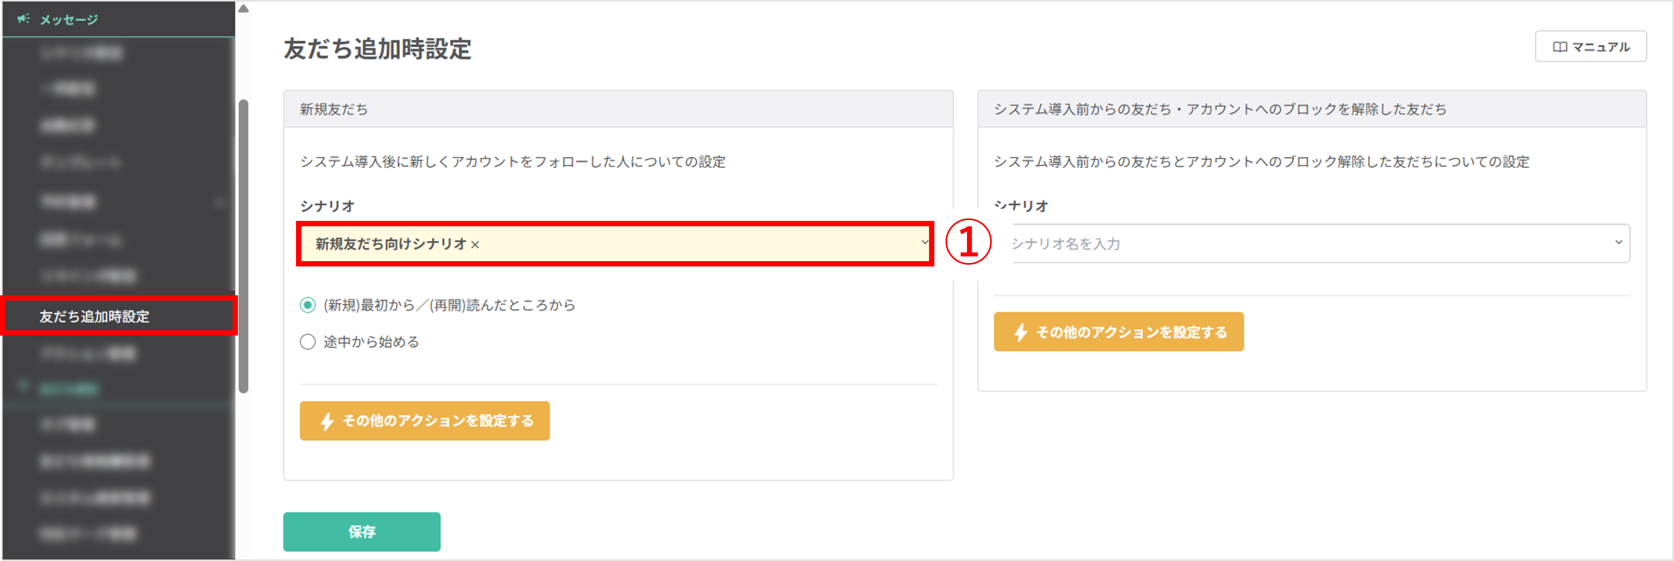This screenshot has width=1674, height=561.
Task: Remove 新規友だち向けシナリオ with its × icon
Action: [x=475, y=245]
